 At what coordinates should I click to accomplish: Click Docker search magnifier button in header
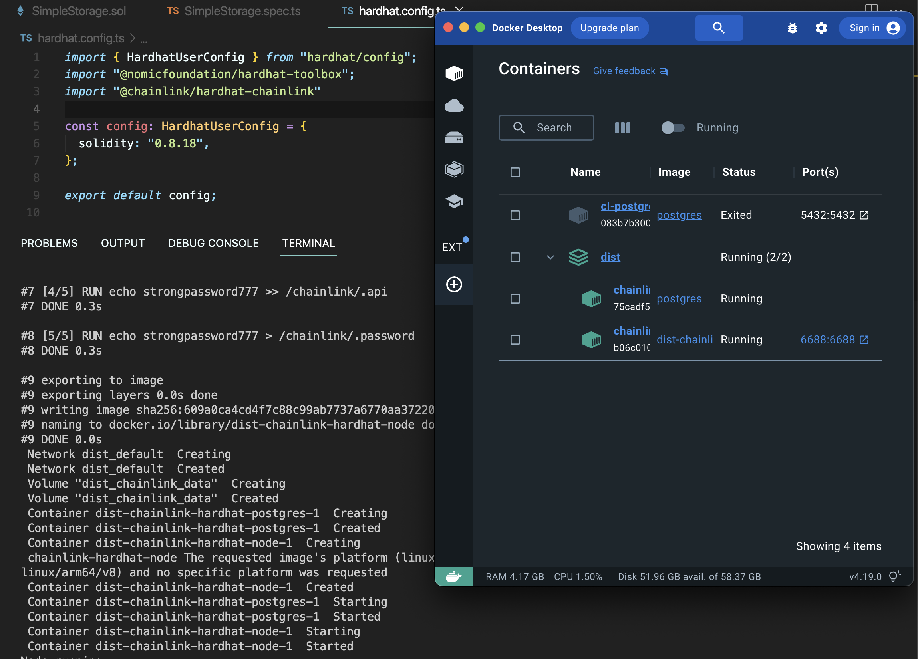718,28
